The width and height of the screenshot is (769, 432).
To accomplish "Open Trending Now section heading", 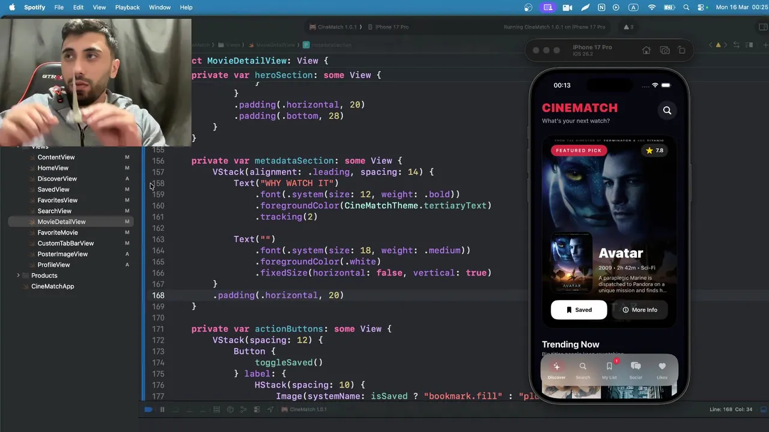I will (x=571, y=344).
